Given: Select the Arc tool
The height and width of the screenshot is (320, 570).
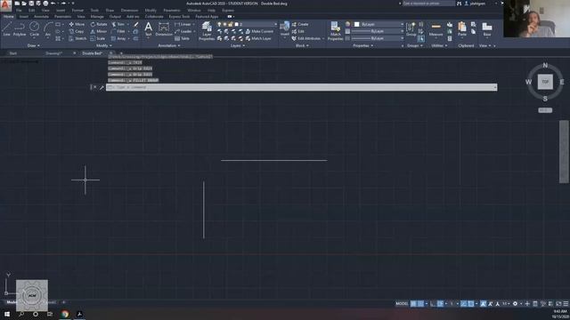Looking at the screenshot, I should (48, 28).
